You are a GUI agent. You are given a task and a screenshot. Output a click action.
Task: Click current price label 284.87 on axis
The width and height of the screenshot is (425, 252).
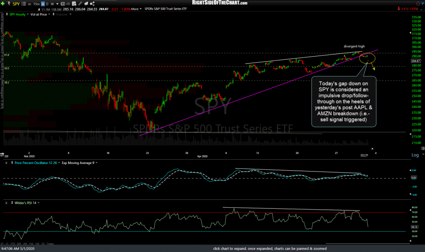(x=416, y=61)
